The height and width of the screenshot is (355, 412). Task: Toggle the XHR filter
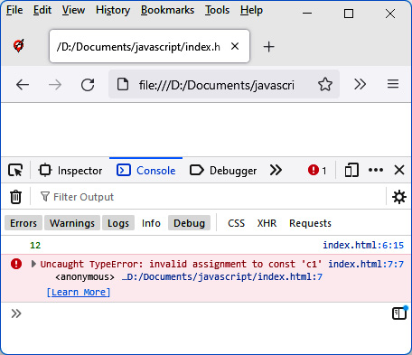click(267, 223)
